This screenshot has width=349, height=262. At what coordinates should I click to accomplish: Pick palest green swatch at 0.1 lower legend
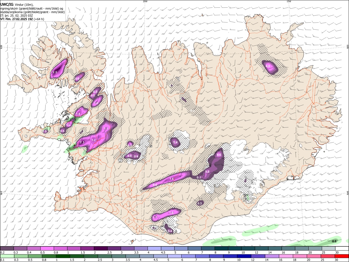pos(7,256)
